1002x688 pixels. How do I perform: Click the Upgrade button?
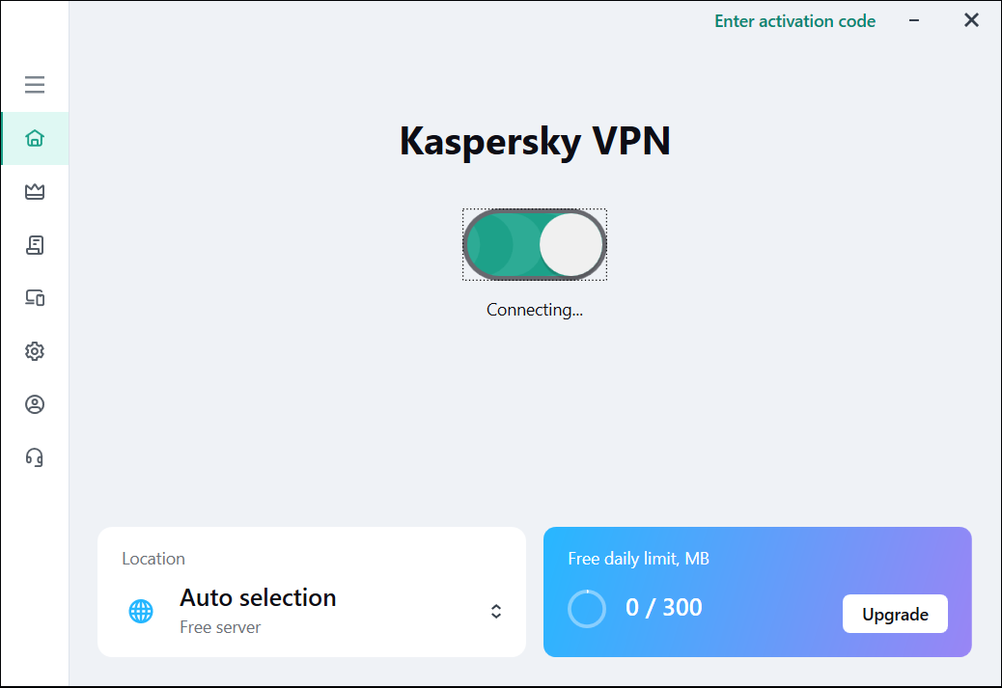(x=895, y=614)
